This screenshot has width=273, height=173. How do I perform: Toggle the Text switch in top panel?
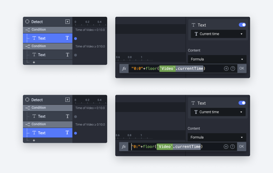pos(242,25)
